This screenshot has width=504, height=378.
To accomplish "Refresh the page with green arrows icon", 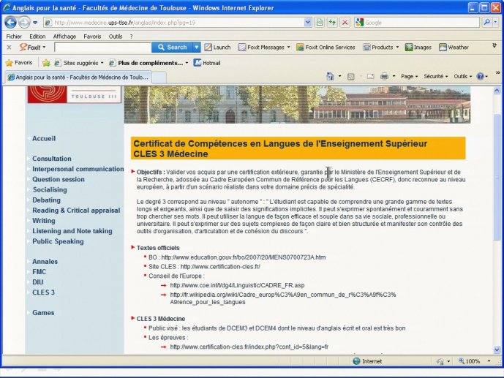I will coord(332,23).
